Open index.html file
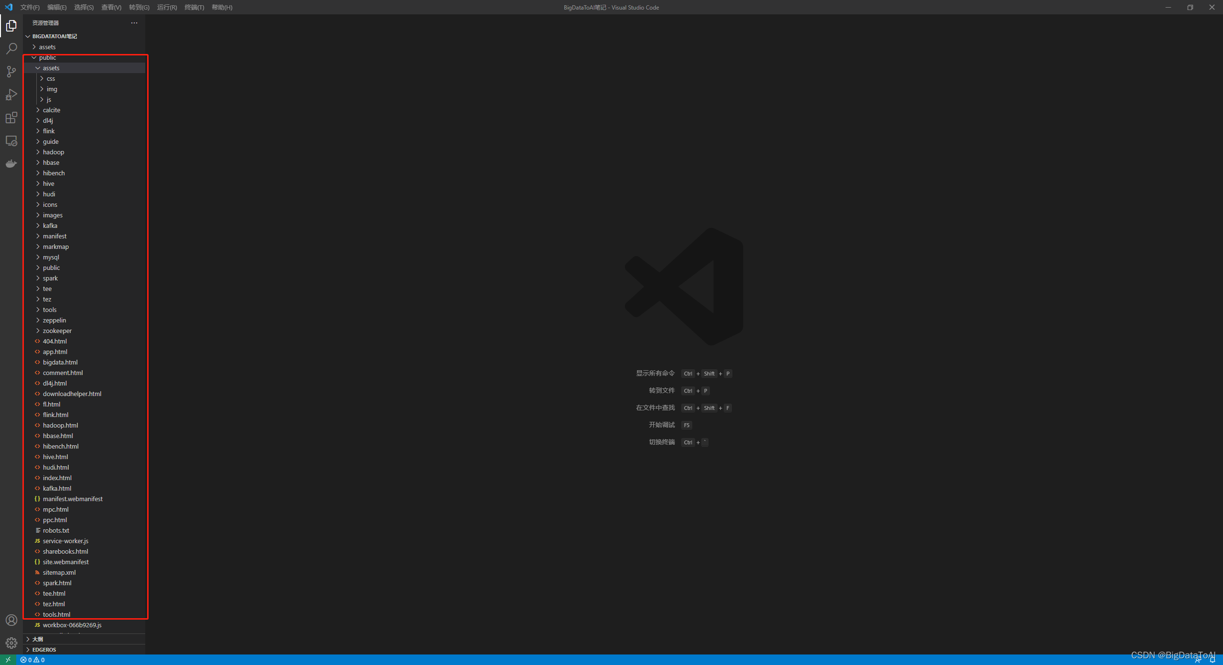The height and width of the screenshot is (665, 1223). (x=57, y=478)
